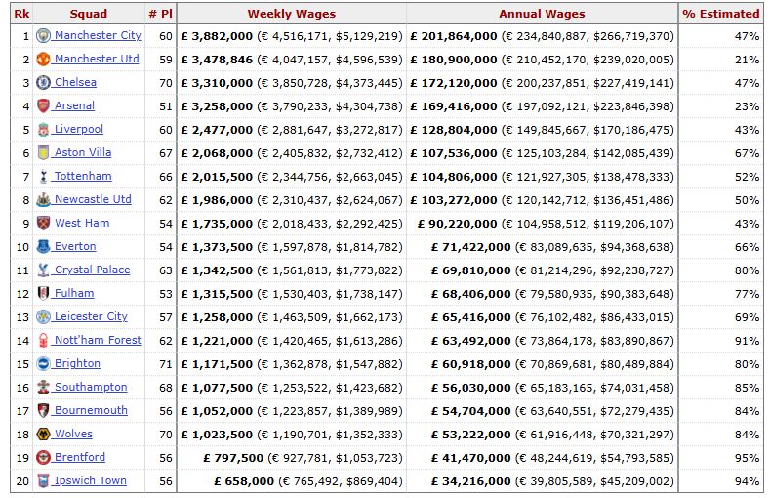Click the Manchester City club crest icon
Image resolution: width=770 pixels, height=498 pixels.
(x=43, y=35)
